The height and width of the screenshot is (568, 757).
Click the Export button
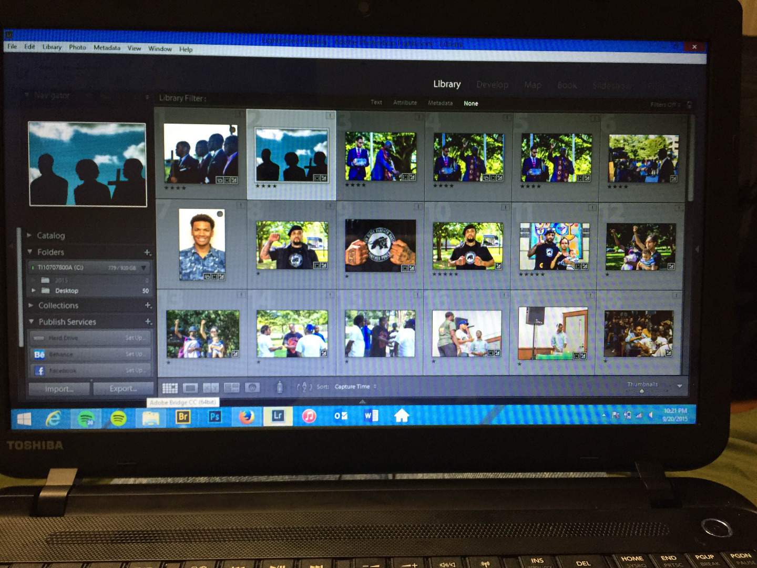tap(124, 389)
